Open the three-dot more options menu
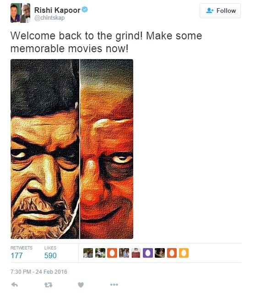Image resolution: width=255 pixels, height=298 pixels. coord(114,285)
